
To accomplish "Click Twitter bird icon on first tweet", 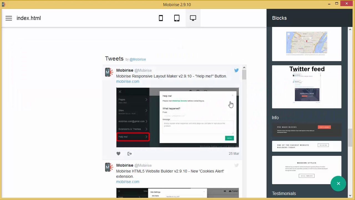I will click(x=236, y=71).
